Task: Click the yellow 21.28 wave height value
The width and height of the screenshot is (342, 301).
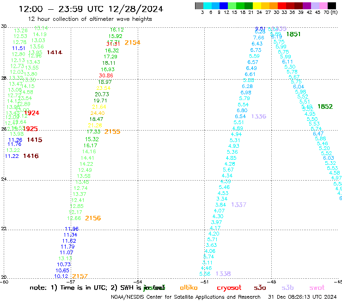Action: (95, 125)
